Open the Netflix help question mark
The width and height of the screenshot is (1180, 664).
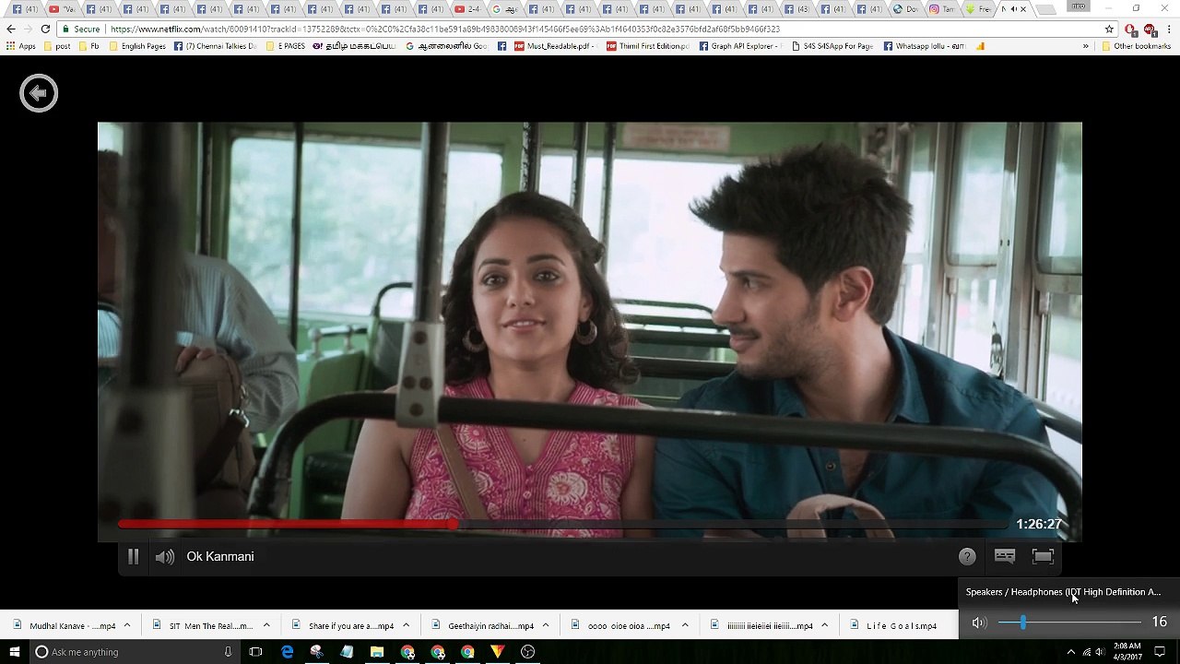click(967, 556)
